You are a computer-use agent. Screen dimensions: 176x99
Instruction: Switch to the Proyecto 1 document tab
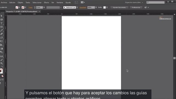click(22, 12)
